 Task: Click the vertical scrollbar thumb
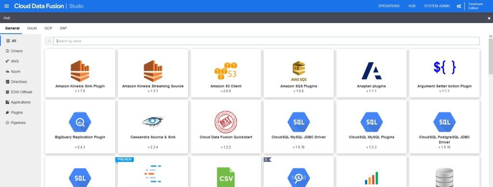(491, 56)
